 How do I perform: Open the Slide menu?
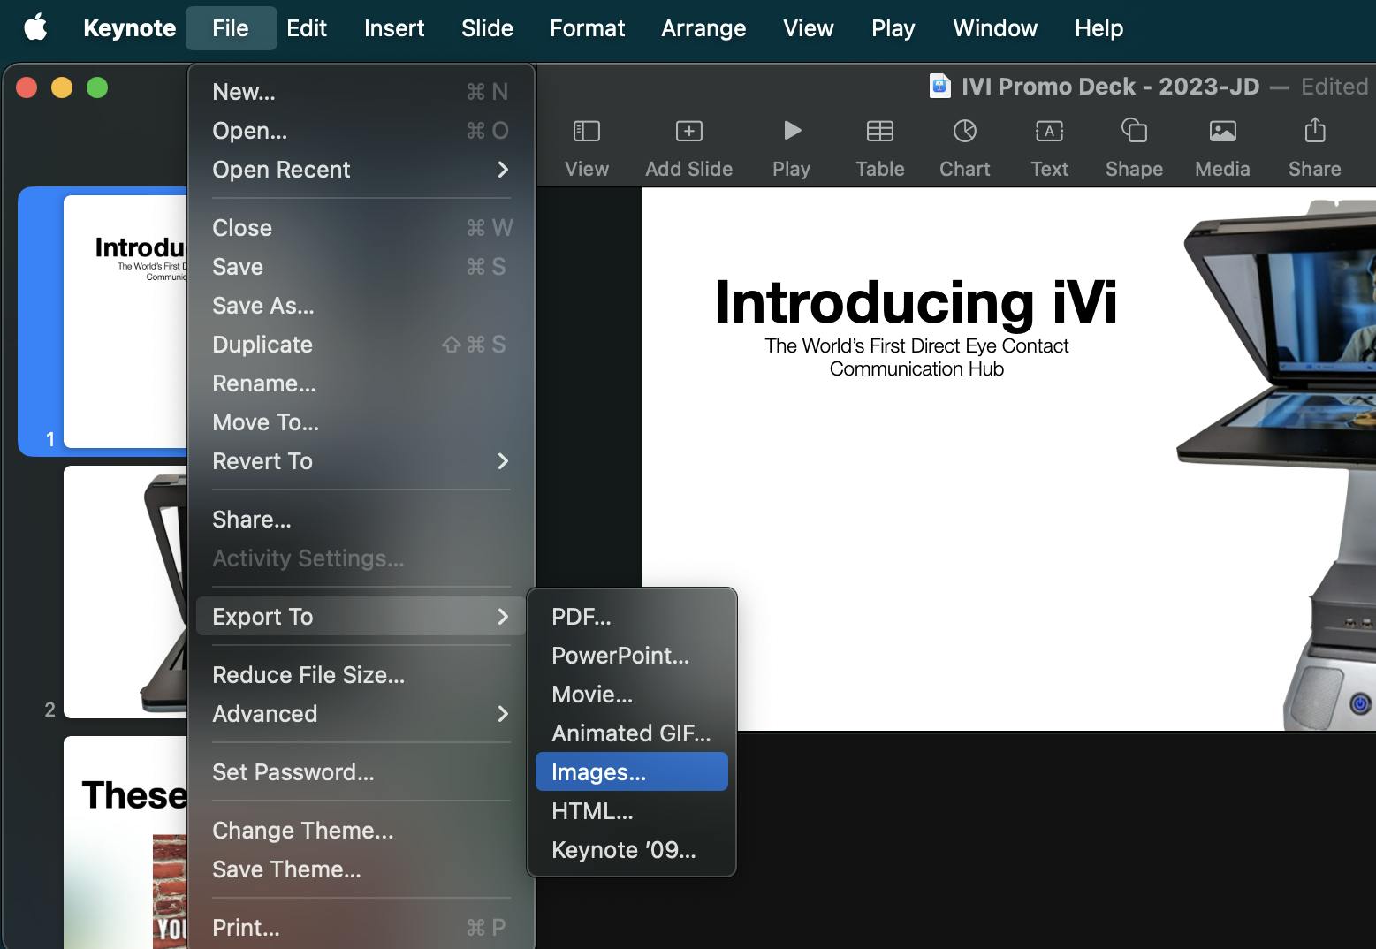tap(487, 28)
